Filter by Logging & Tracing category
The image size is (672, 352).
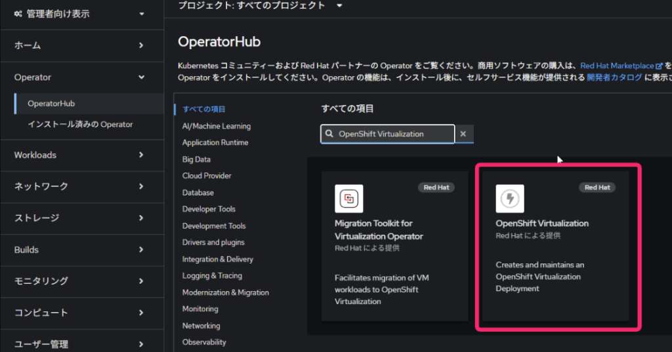point(212,276)
